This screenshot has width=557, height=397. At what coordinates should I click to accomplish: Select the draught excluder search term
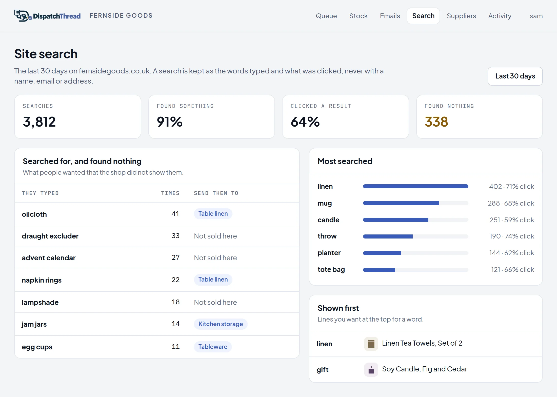pyautogui.click(x=50, y=236)
